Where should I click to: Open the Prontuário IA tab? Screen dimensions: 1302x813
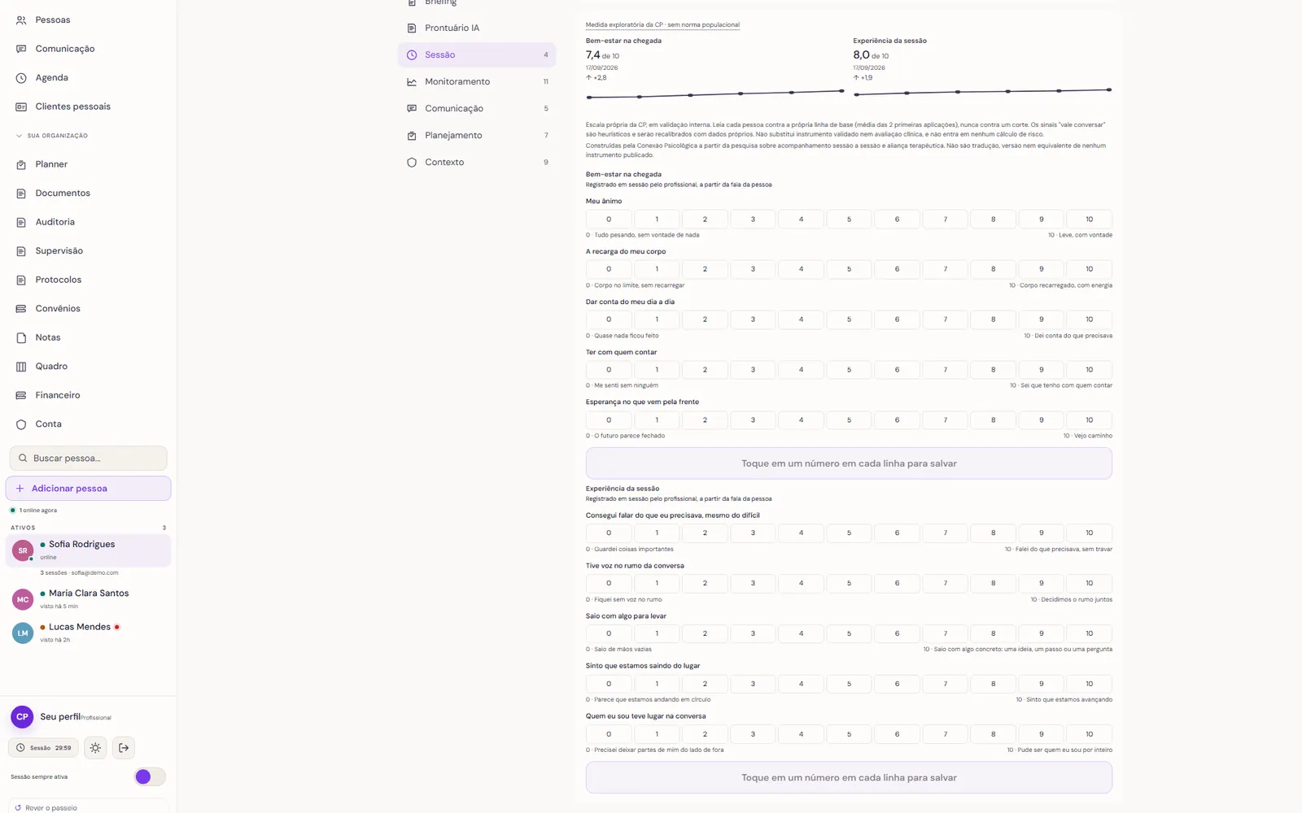477,28
